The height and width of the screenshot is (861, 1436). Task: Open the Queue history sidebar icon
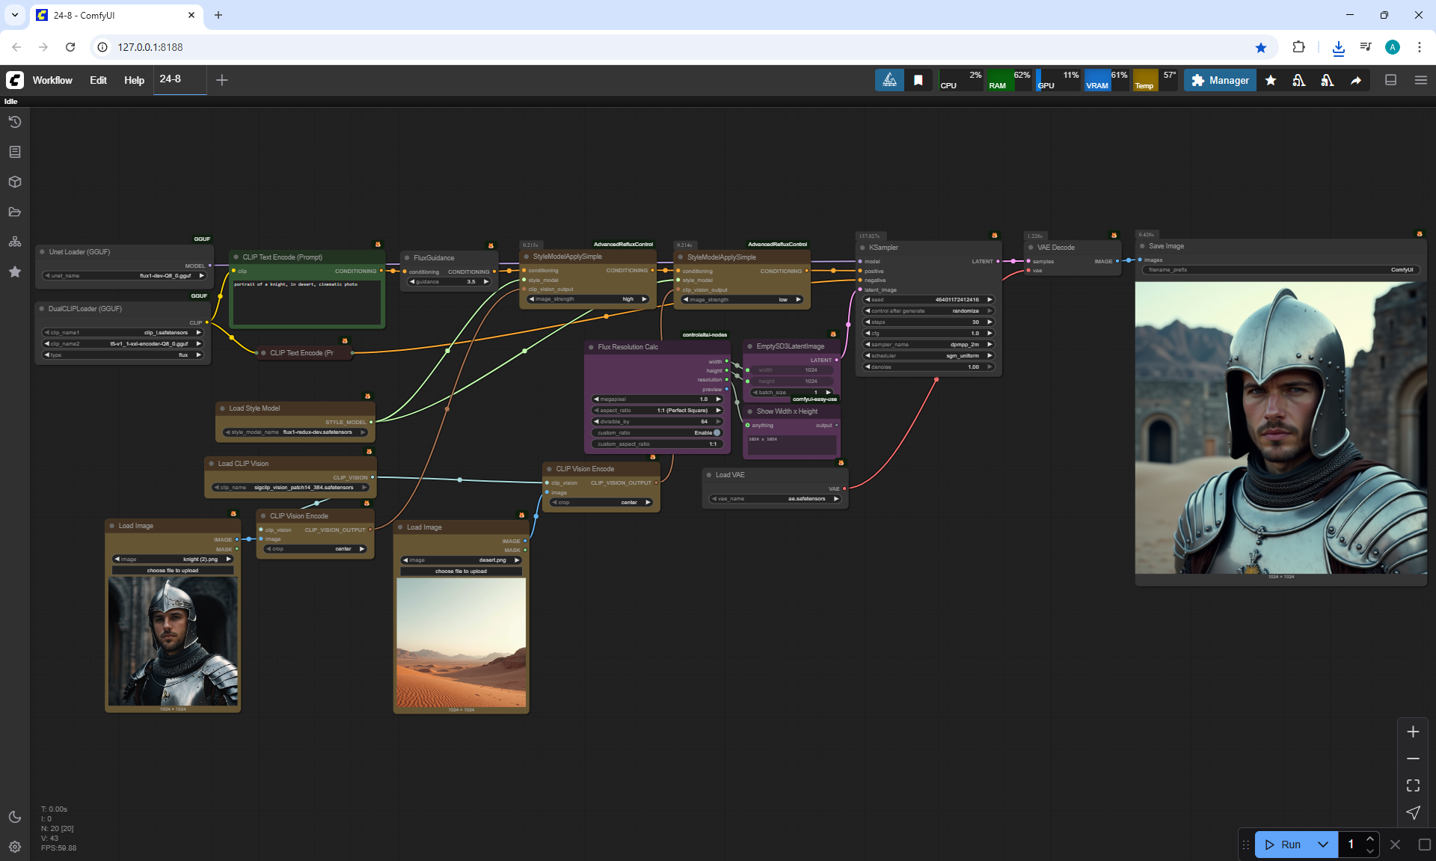click(15, 122)
